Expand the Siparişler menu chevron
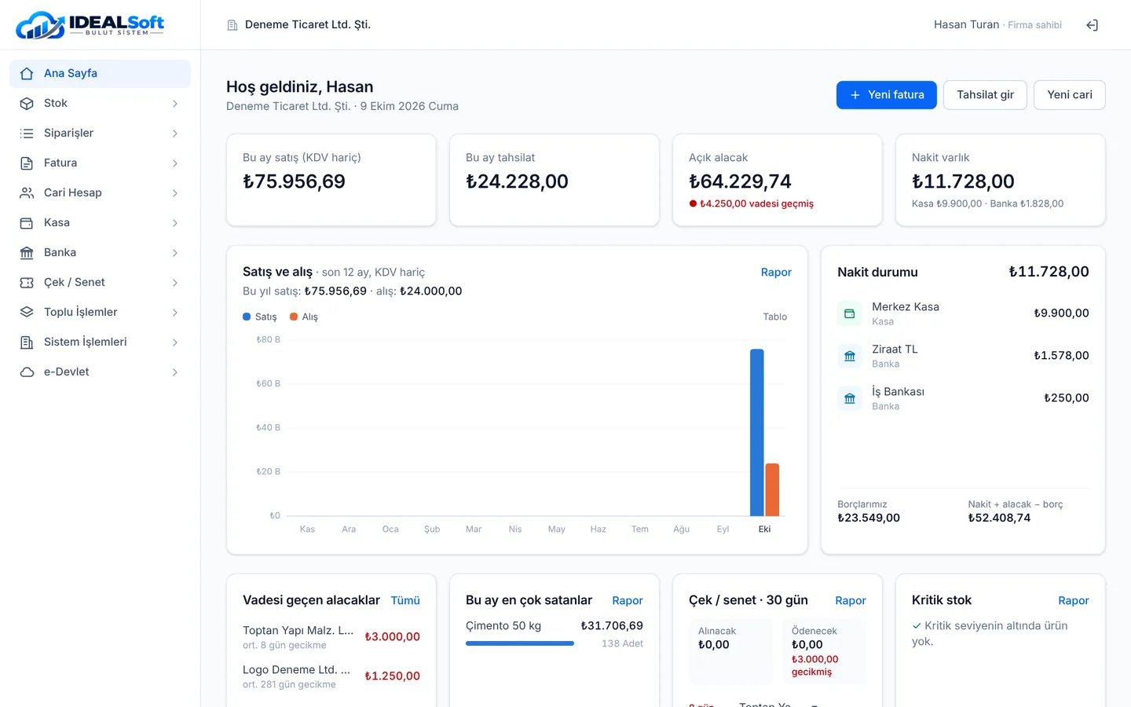Image resolution: width=1131 pixels, height=707 pixels. point(175,133)
